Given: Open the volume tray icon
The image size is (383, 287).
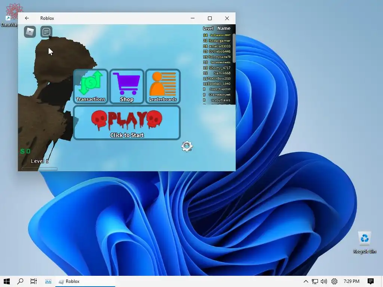Looking at the screenshot, I should point(324,281).
